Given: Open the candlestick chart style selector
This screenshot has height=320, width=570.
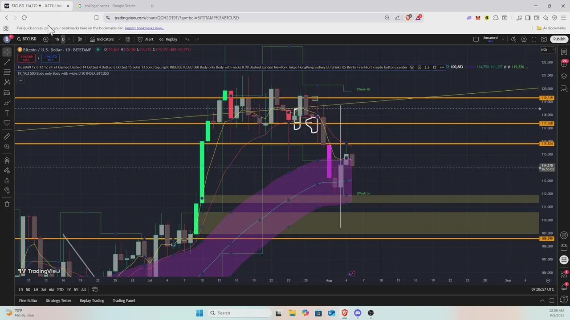Looking at the screenshot, I should (x=80, y=39).
